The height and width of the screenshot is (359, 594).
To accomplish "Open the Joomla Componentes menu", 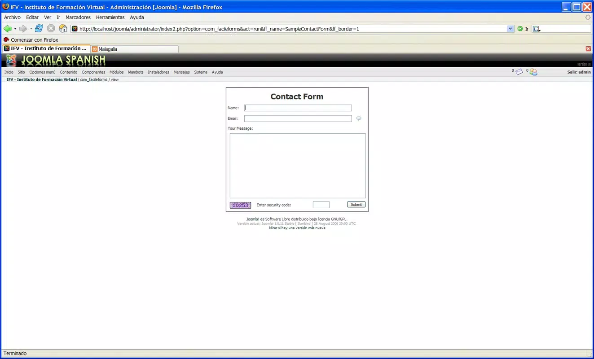I will click(x=93, y=72).
